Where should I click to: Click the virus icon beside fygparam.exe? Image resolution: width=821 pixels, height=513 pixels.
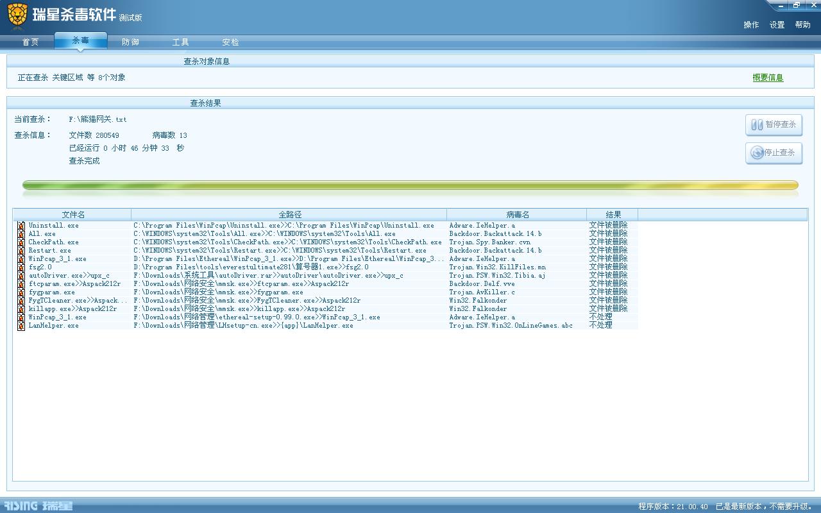(x=21, y=292)
